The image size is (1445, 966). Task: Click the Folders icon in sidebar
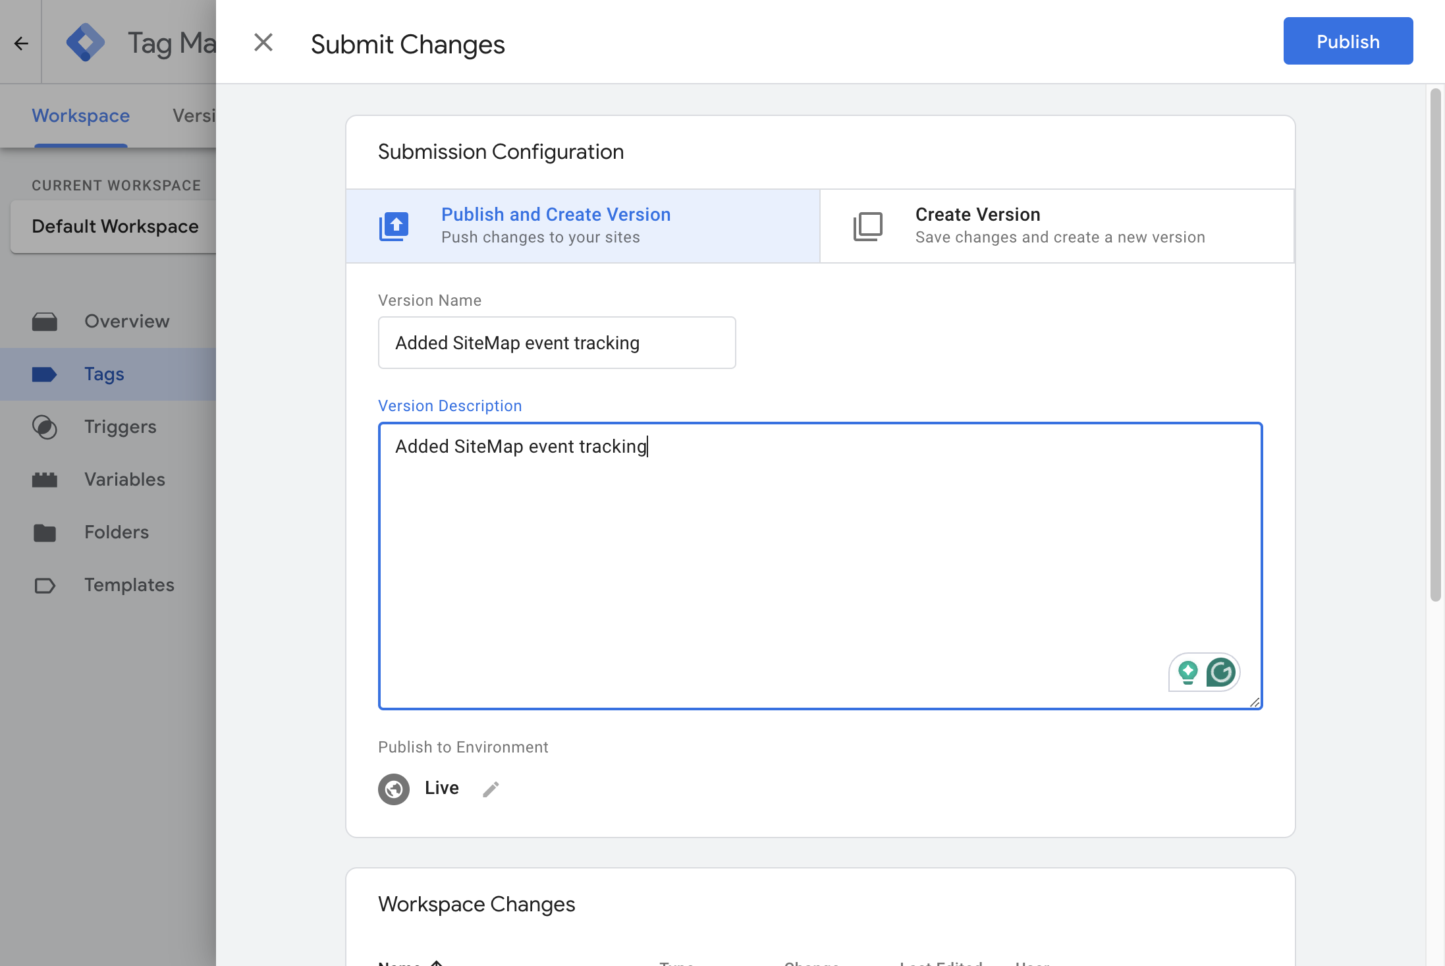click(45, 532)
